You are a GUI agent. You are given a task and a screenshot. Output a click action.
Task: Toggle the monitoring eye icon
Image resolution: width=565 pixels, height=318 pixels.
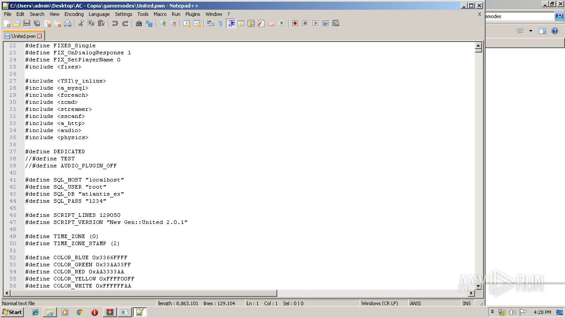(282, 23)
